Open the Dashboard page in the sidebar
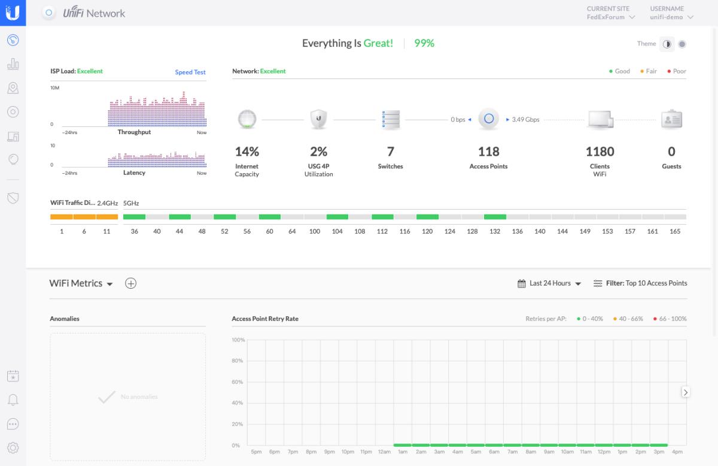718x466 pixels. click(13, 40)
